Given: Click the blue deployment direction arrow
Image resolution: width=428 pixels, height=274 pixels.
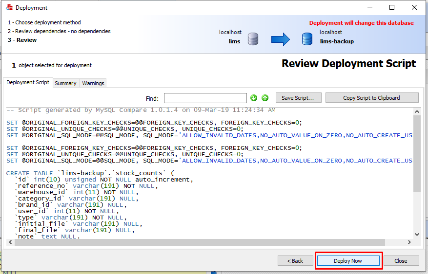Looking at the screenshot, I should click(280, 39).
